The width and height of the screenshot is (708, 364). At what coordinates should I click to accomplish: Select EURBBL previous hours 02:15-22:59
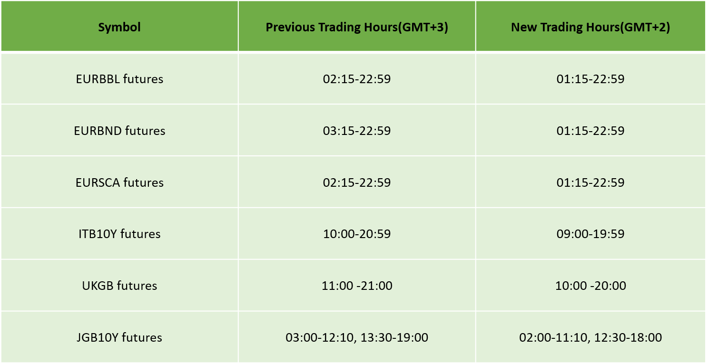(x=357, y=79)
